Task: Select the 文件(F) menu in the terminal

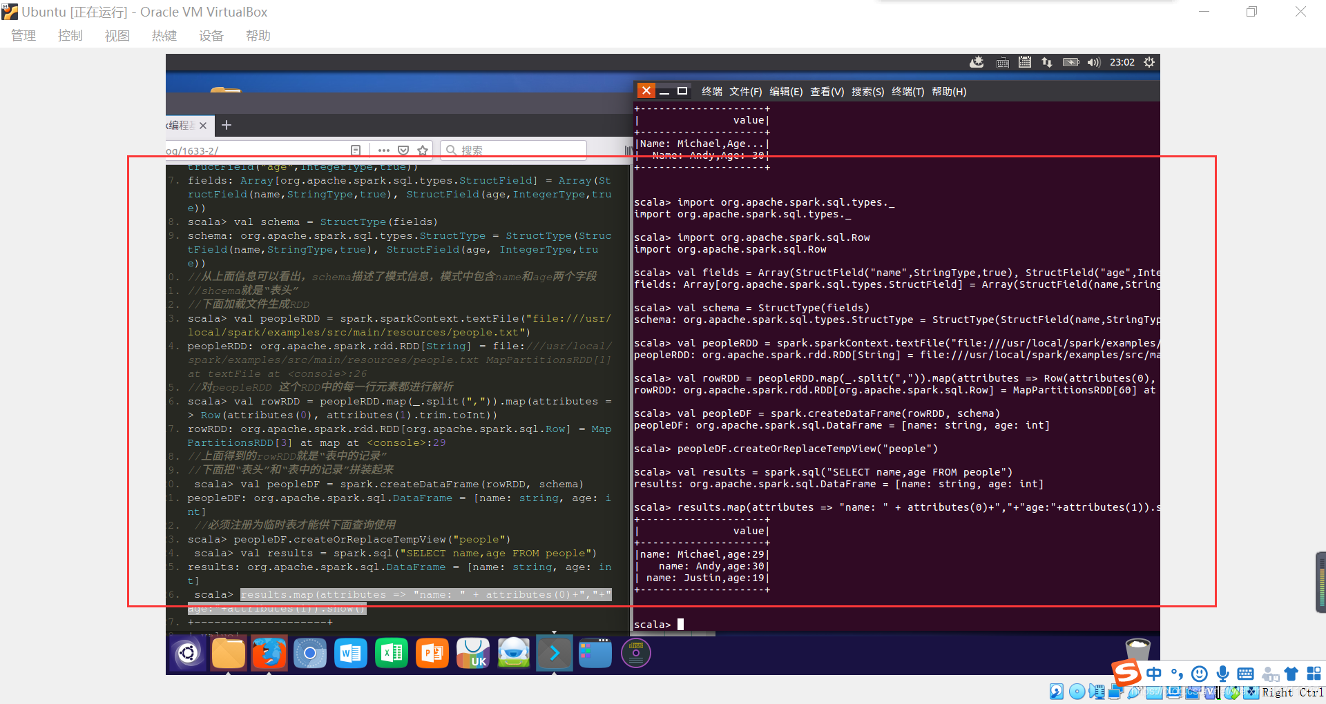Action: tap(746, 91)
